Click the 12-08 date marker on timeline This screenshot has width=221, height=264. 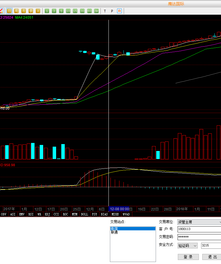pos(119,209)
